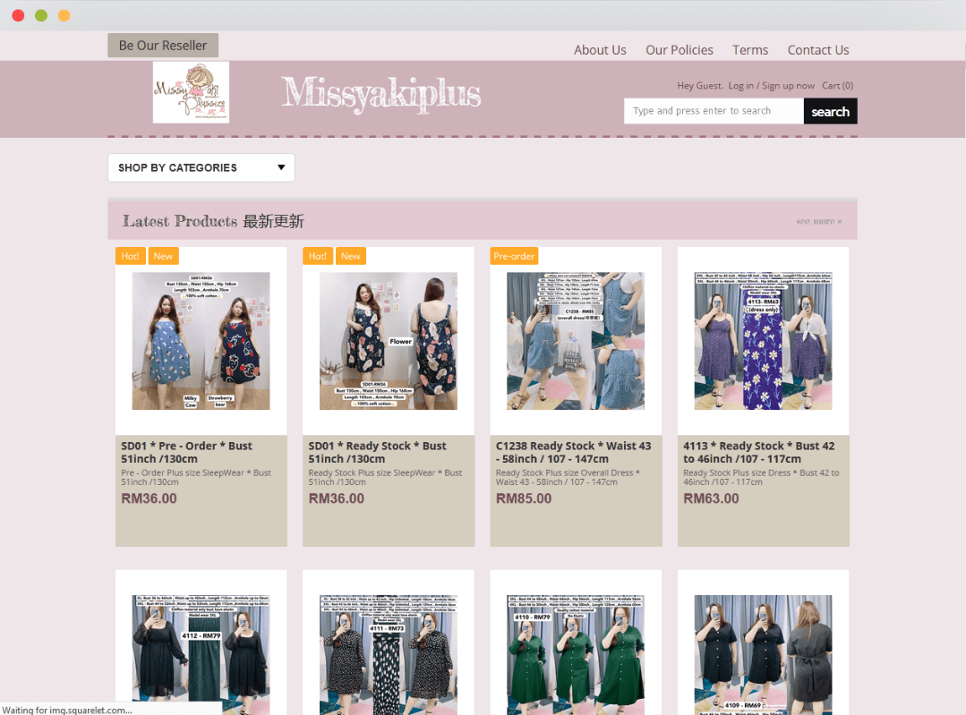Expand the Shop By Categories dropdown
The image size is (966, 715).
coord(201,167)
